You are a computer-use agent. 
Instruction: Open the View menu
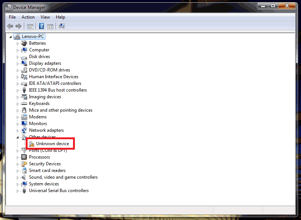(45, 17)
